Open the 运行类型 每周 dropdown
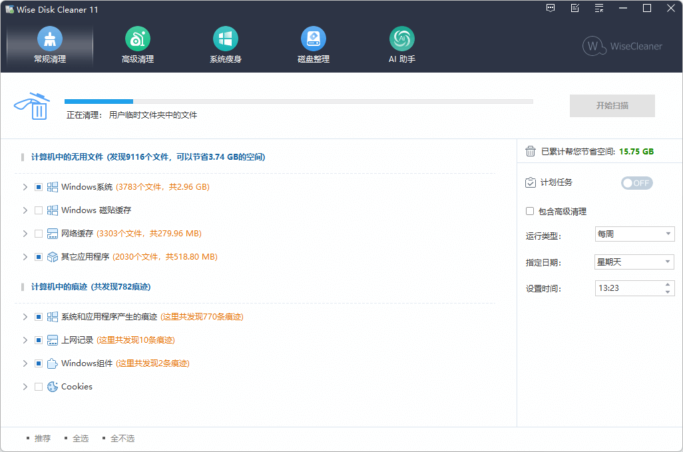This screenshot has width=683, height=452. tap(634, 234)
